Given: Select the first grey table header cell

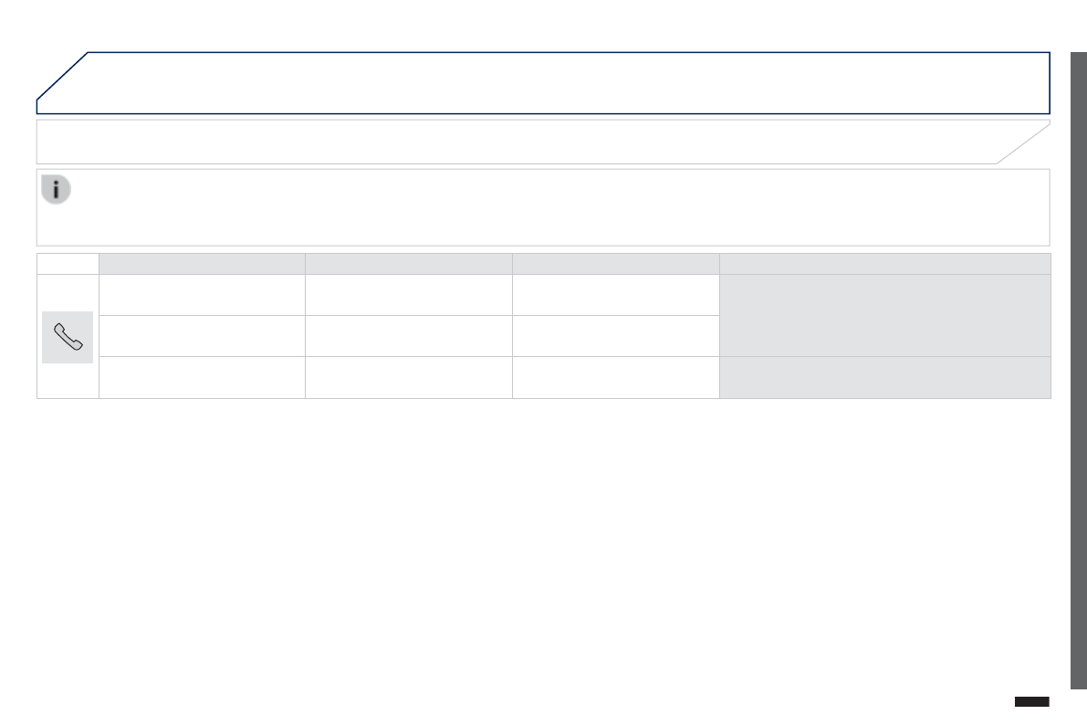Looking at the screenshot, I should (202, 264).
